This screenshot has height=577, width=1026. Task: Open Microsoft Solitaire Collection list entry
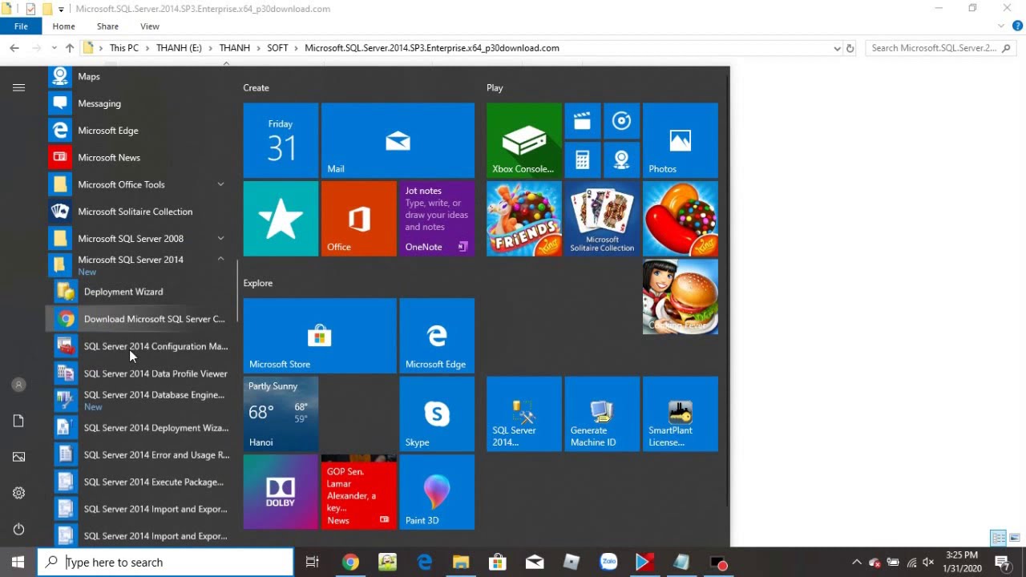(x=137, y=212)
